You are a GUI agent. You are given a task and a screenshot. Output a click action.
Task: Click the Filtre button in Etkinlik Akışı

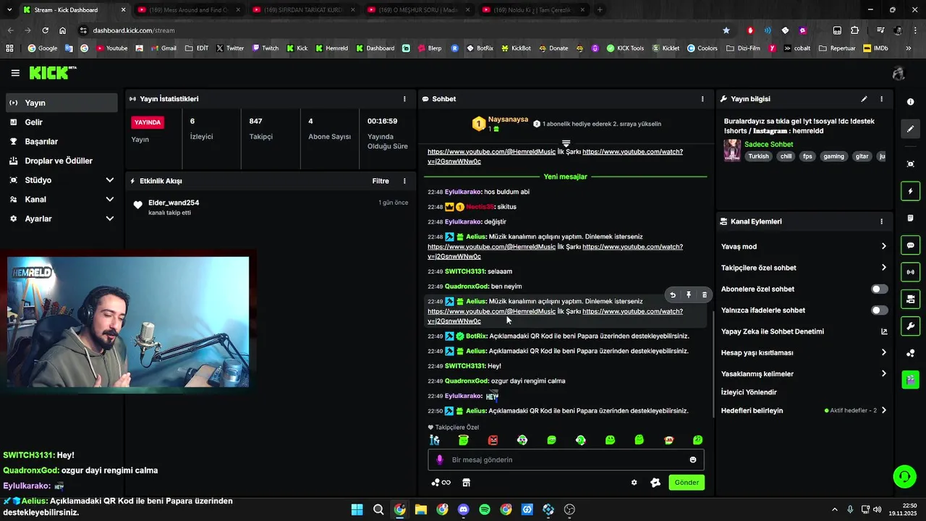381,181
